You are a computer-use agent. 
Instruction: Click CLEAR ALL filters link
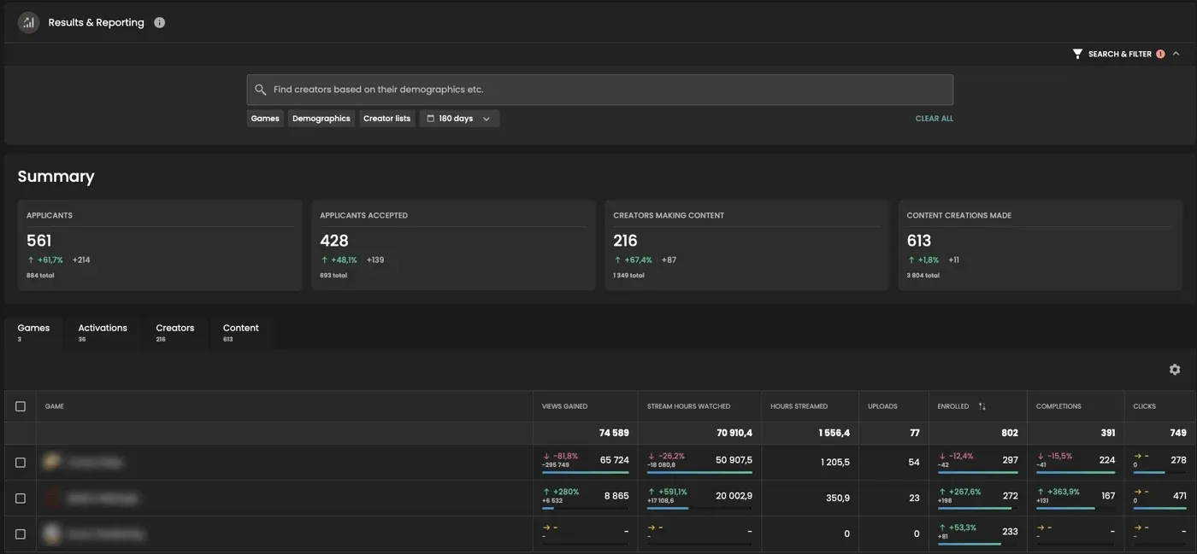point(934,119)
